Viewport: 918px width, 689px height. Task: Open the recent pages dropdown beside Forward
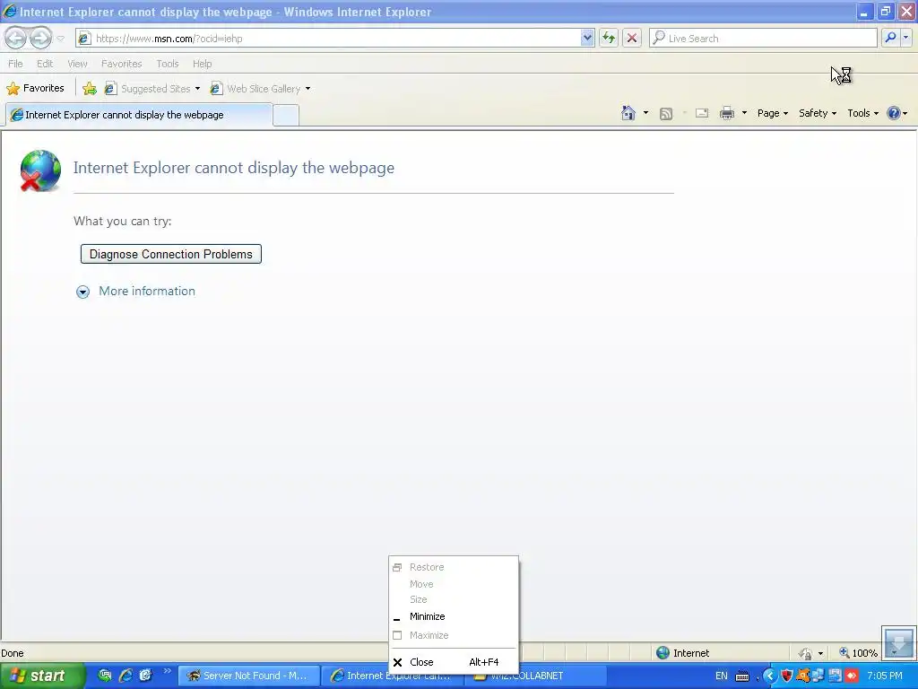click(x=60, y=39)
